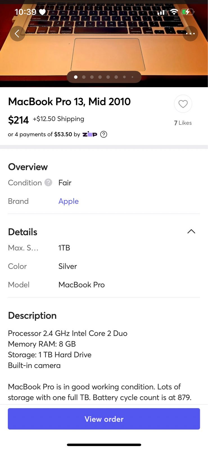208x450 pixels.
Task: Tap the back arrow on product image
Action: pos(17,34)
